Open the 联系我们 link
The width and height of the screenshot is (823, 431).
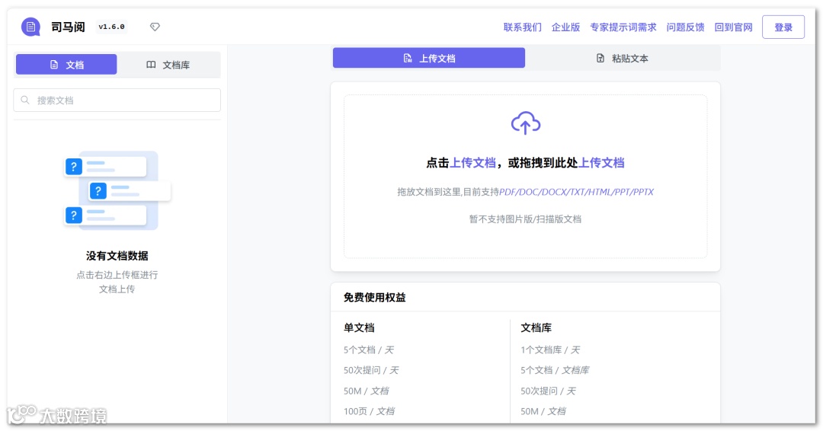522,27
